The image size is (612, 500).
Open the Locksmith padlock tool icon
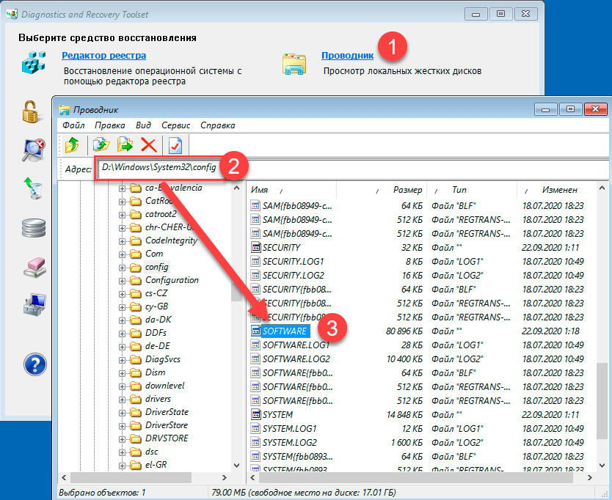pyautogui.click(x=30, y=111)
